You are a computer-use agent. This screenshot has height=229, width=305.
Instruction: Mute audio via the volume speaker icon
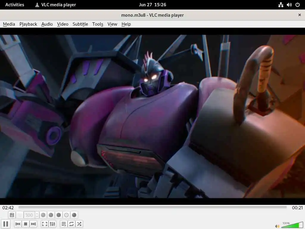click(277, 226)
